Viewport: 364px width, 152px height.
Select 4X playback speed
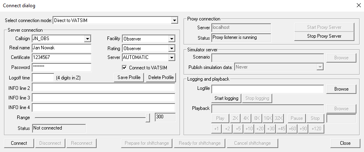click(246, 118)
